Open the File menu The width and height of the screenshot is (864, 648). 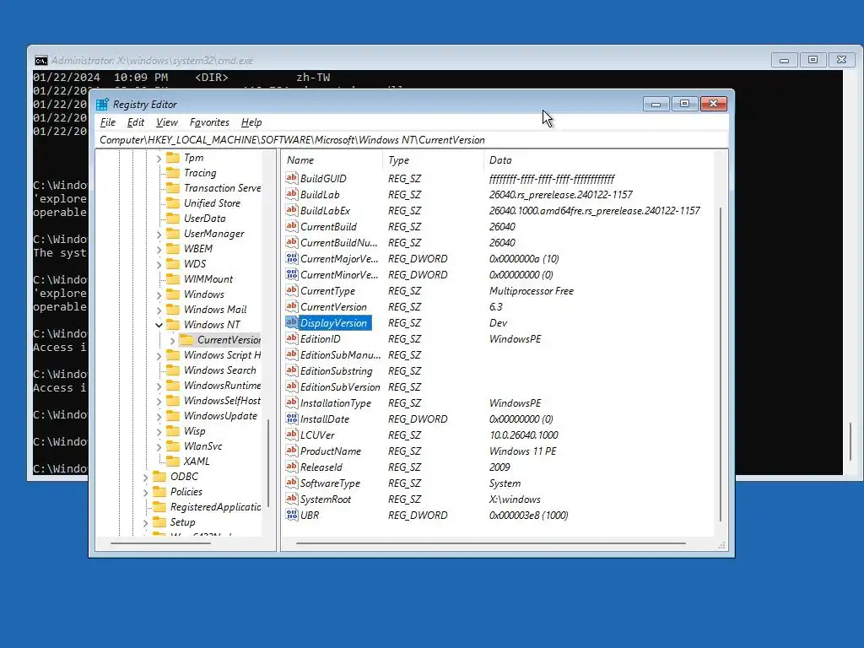point(108,122)
